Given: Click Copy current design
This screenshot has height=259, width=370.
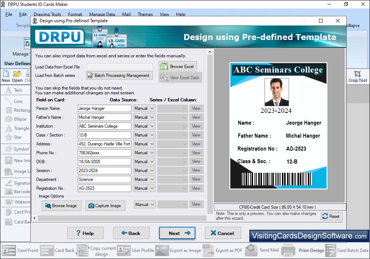Looking at the screenshot, I should (x=96, y=251).
